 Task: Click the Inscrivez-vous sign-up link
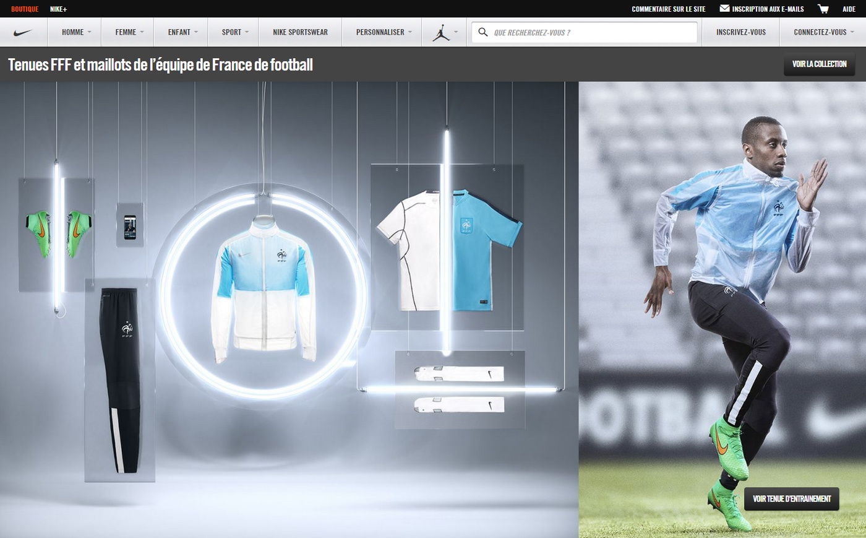[740, 32]
